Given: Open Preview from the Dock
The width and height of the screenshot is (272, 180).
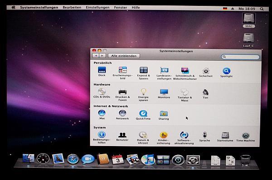Looking at the screenshot, I should tap(133, 159).
